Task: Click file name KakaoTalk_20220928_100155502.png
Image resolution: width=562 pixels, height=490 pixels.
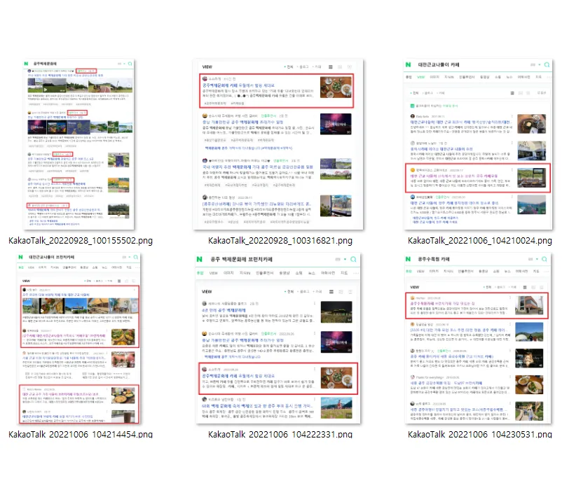Action: 81,241
